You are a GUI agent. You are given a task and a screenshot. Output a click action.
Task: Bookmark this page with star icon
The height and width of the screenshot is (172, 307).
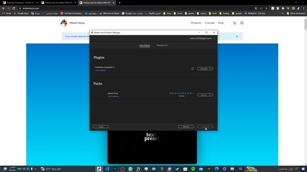pos(266,8)
